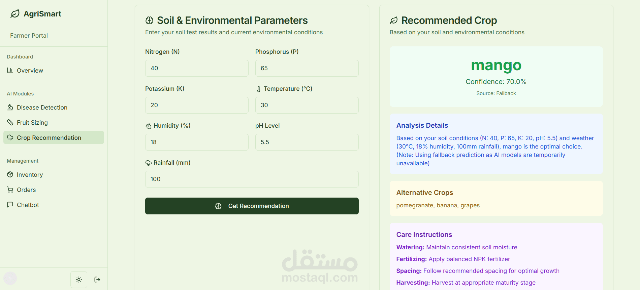640x290 pixels.
Task: Click the brain icon inside Get Recommendation button
Action: (x=218, y=206)
